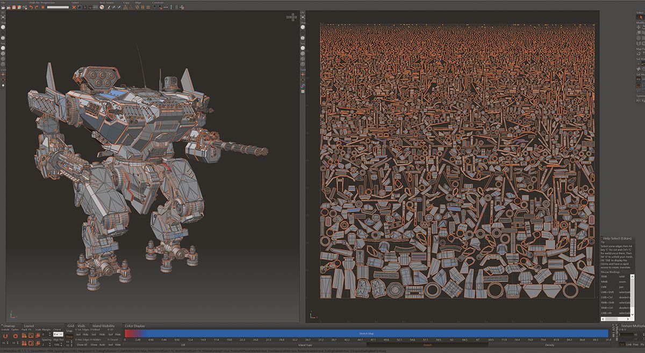Toggle Show in the Grid panel

coord(69,336)
